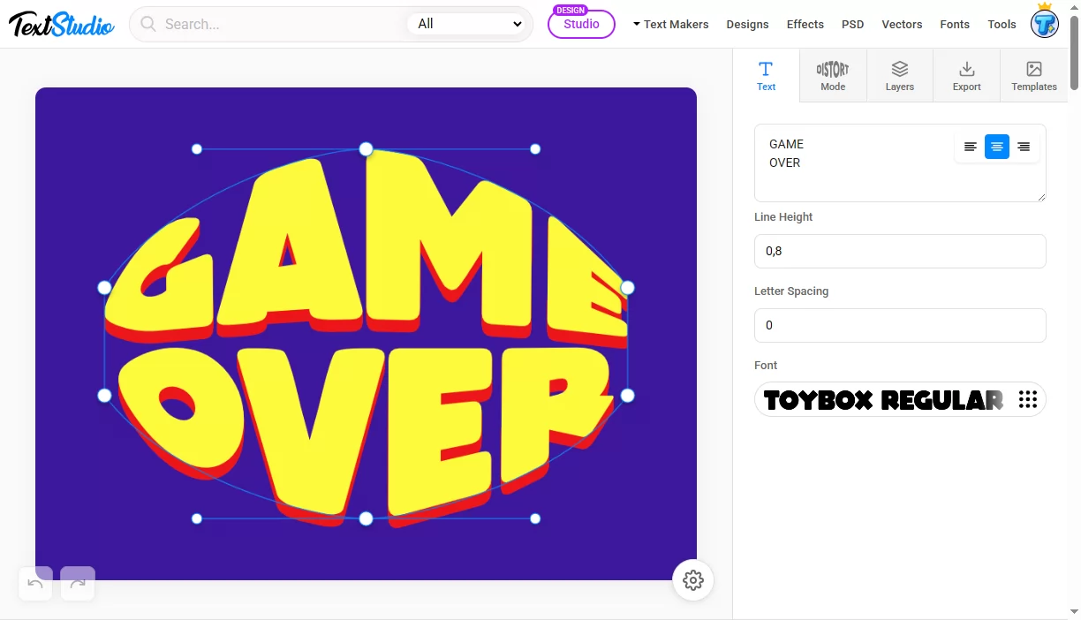
Task: Align text to the left
Action: [x=970, y=147]
